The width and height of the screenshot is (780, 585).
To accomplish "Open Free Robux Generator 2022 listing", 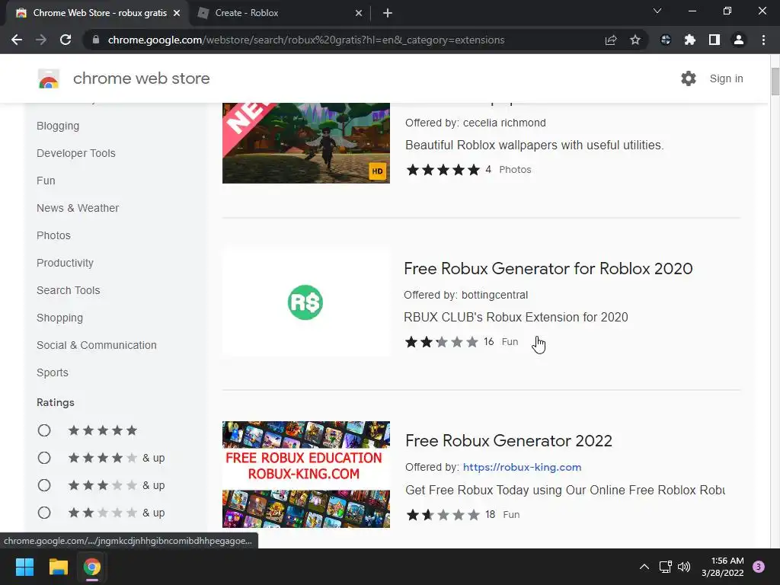I will [x=508, y=441].
